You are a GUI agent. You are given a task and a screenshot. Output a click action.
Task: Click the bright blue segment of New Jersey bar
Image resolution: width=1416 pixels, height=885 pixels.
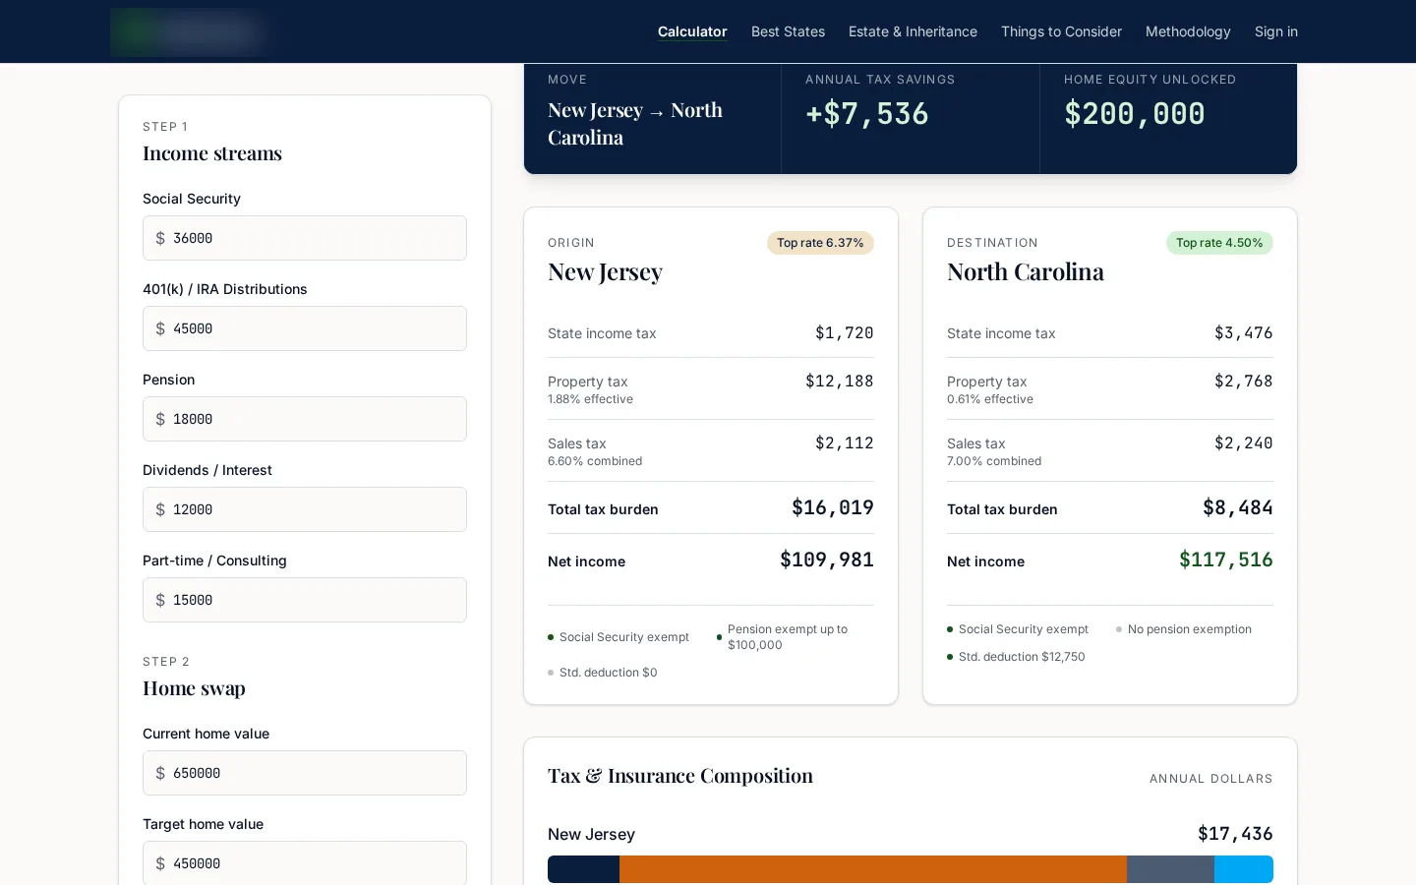click(x=1244, y=869)
